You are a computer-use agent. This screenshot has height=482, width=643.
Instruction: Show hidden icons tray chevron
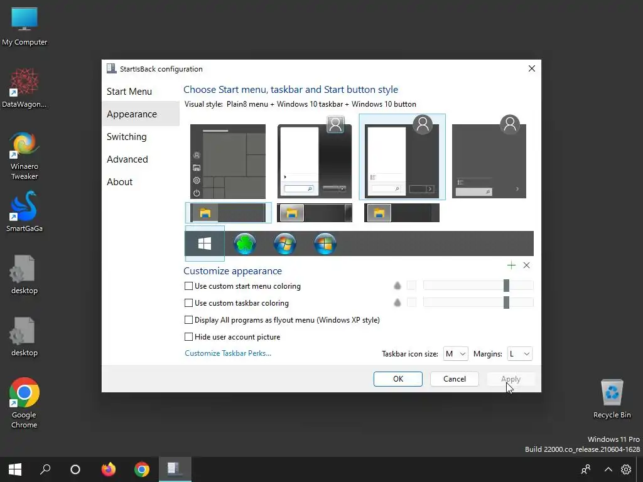coord(608,469)
